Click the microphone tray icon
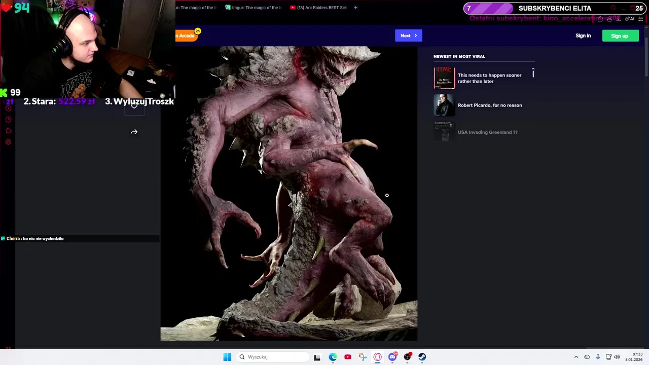Image resolution: width=649 pixels, height=365 pixels. coord(598,357)
